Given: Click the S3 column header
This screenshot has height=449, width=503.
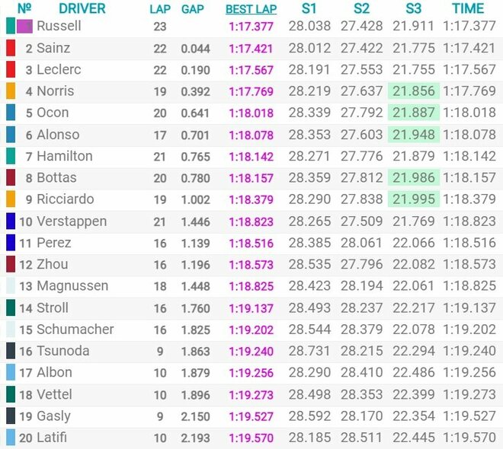Looking at the screenshot, I should click(x=413, y=9).
